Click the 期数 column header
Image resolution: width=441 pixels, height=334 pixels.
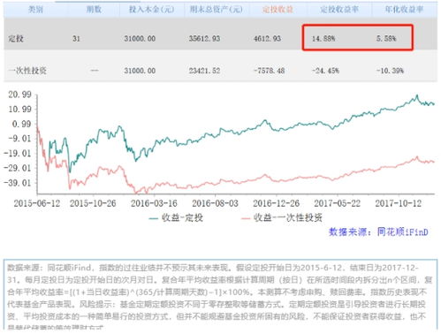[x=94, y=10]
